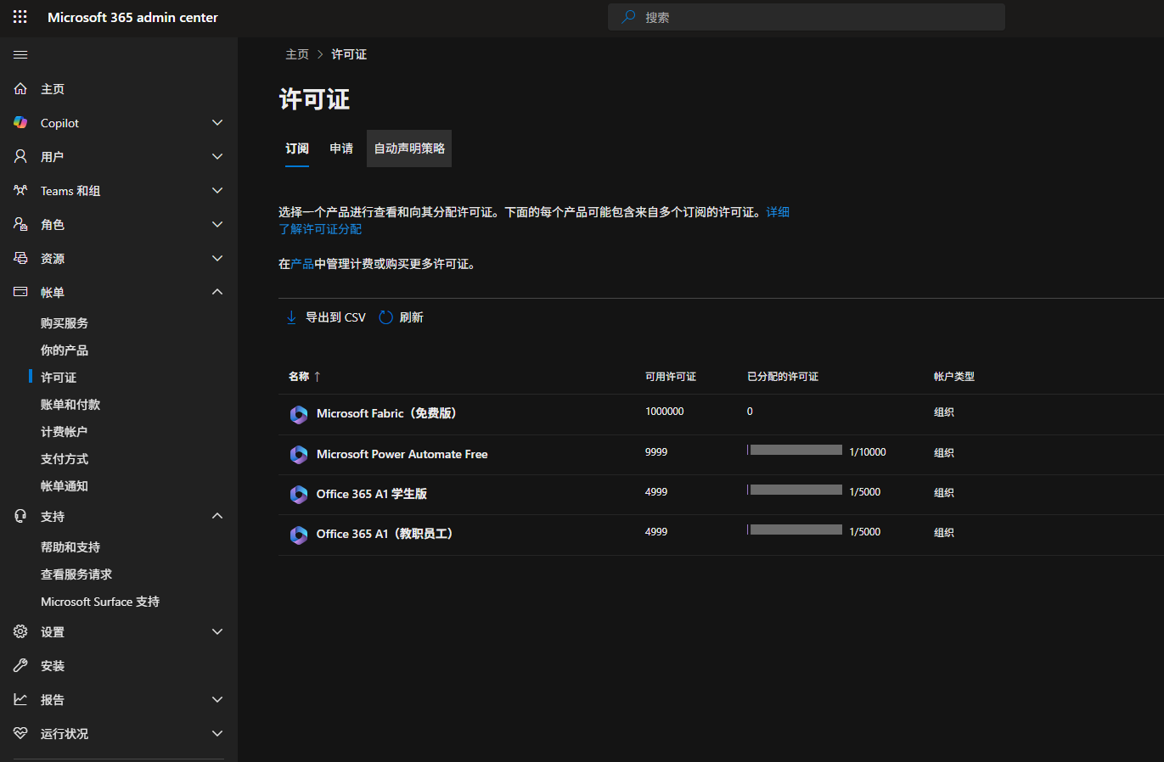Open Microsoft Surface 支持 in the sidebar

(x=100, y=602)
